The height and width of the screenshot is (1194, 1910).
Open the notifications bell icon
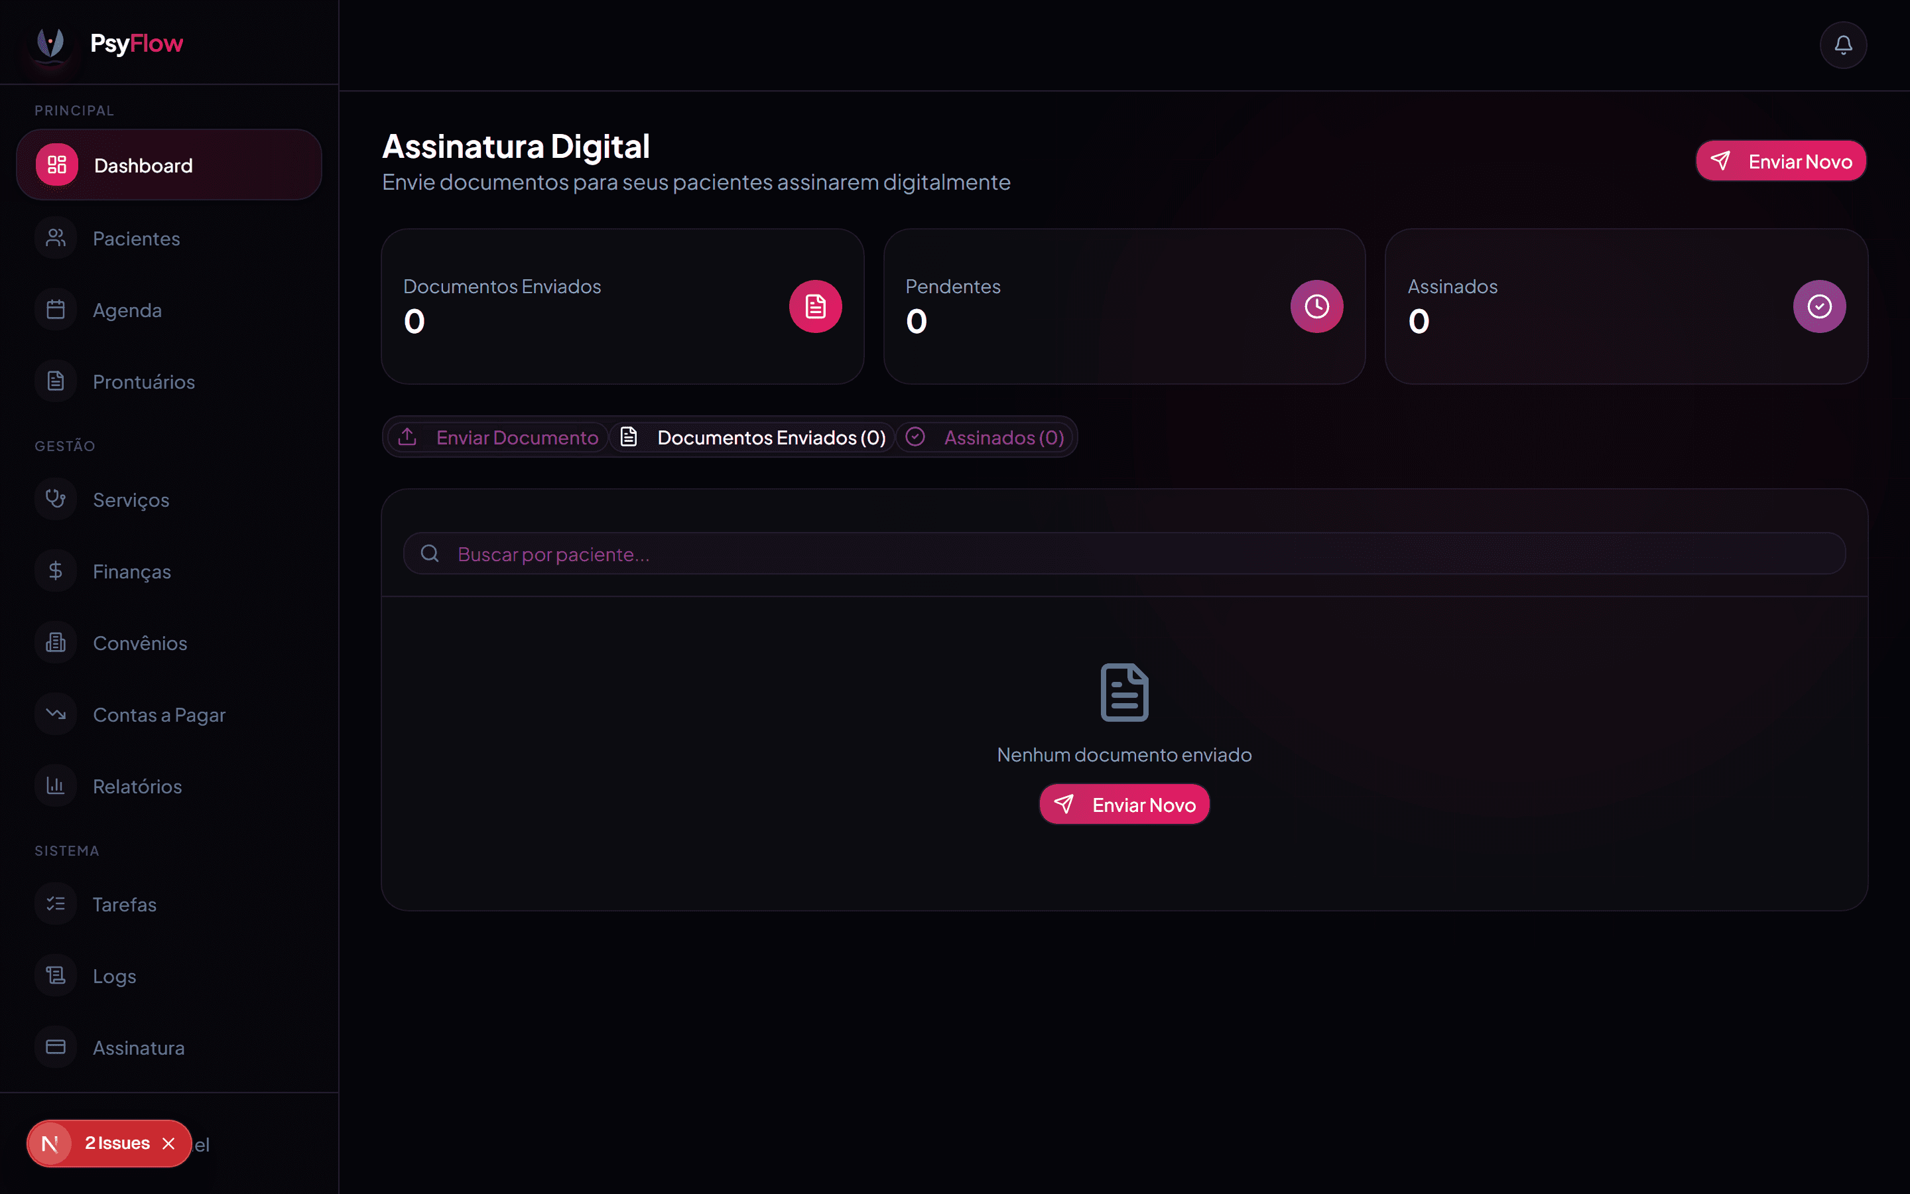point(1843,45)
